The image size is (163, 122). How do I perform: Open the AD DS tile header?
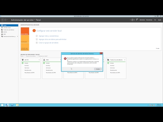pos(31,60)
